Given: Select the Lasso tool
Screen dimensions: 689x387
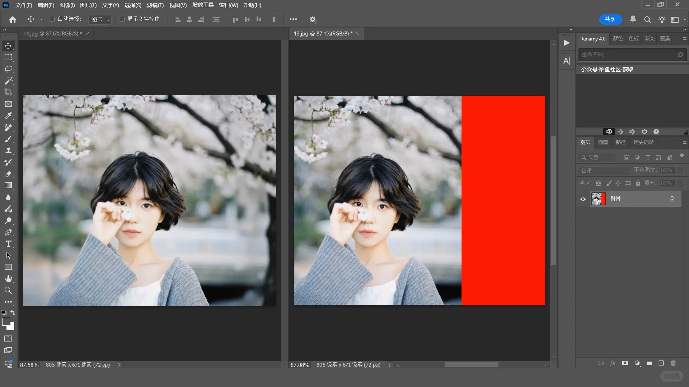Looking at the screenshot, I should [x=9, y=69].
